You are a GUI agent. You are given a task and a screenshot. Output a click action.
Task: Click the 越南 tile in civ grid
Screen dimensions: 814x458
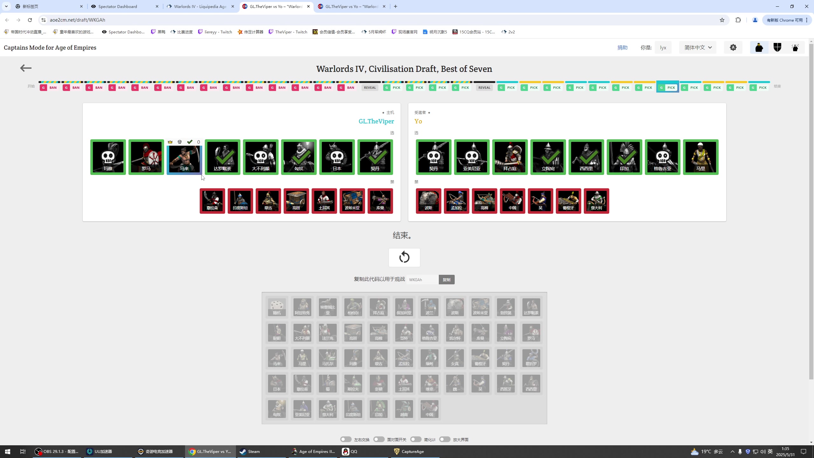point(404,409)
